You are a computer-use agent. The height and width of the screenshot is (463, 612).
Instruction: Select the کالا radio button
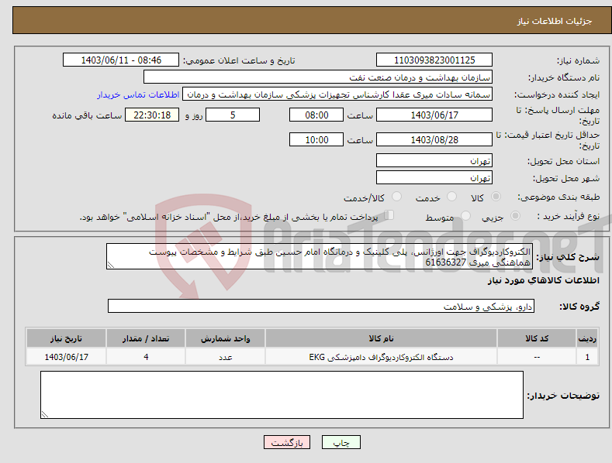[496, 197]
